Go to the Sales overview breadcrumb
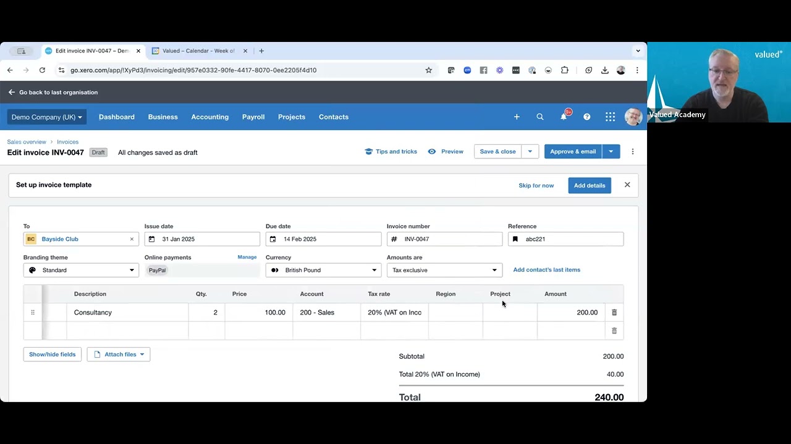Viewport: 791px width, 444px height. coord(27,142)
